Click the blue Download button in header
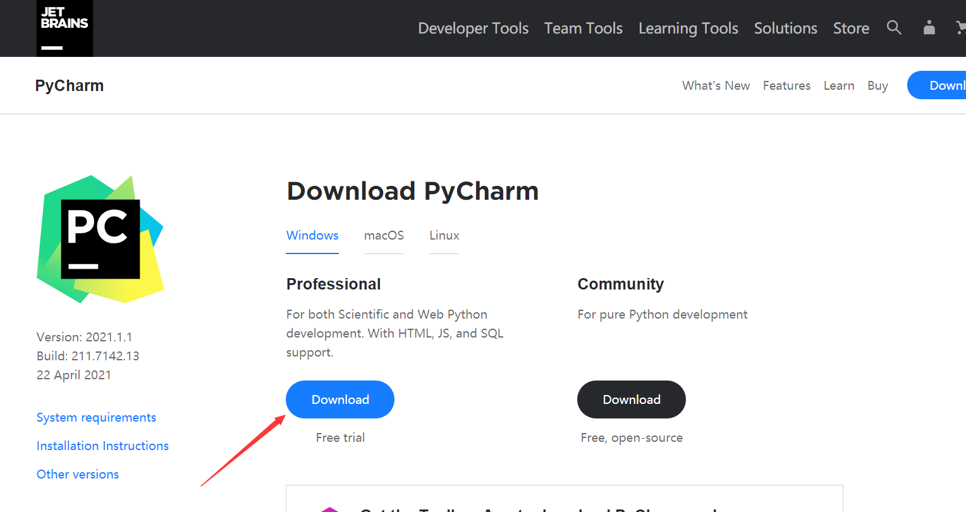Viewport: 966px width, 512px height. coord(937,85)
